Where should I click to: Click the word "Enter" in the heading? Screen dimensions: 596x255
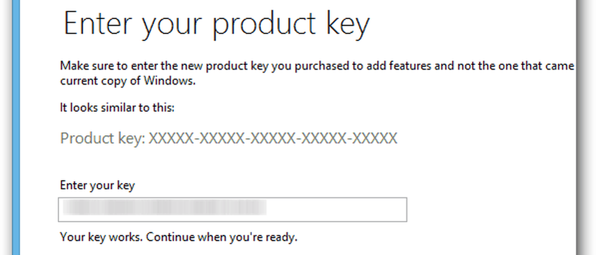pos(95,24)
